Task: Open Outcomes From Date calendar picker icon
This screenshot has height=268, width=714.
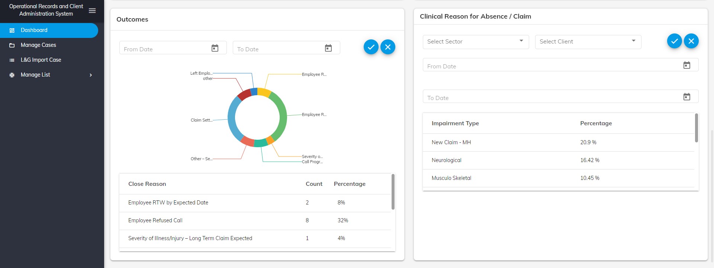Action: tap(215, 48)
